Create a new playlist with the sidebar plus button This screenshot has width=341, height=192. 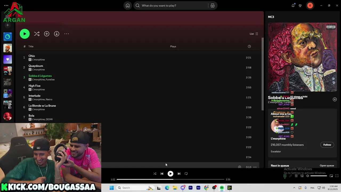[7, 25]
